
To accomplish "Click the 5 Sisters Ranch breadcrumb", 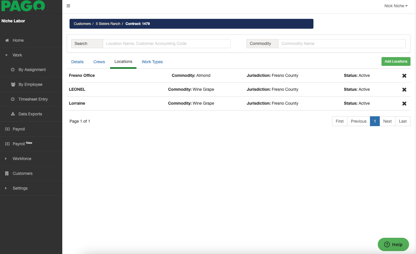I will (x=108, y=24).
